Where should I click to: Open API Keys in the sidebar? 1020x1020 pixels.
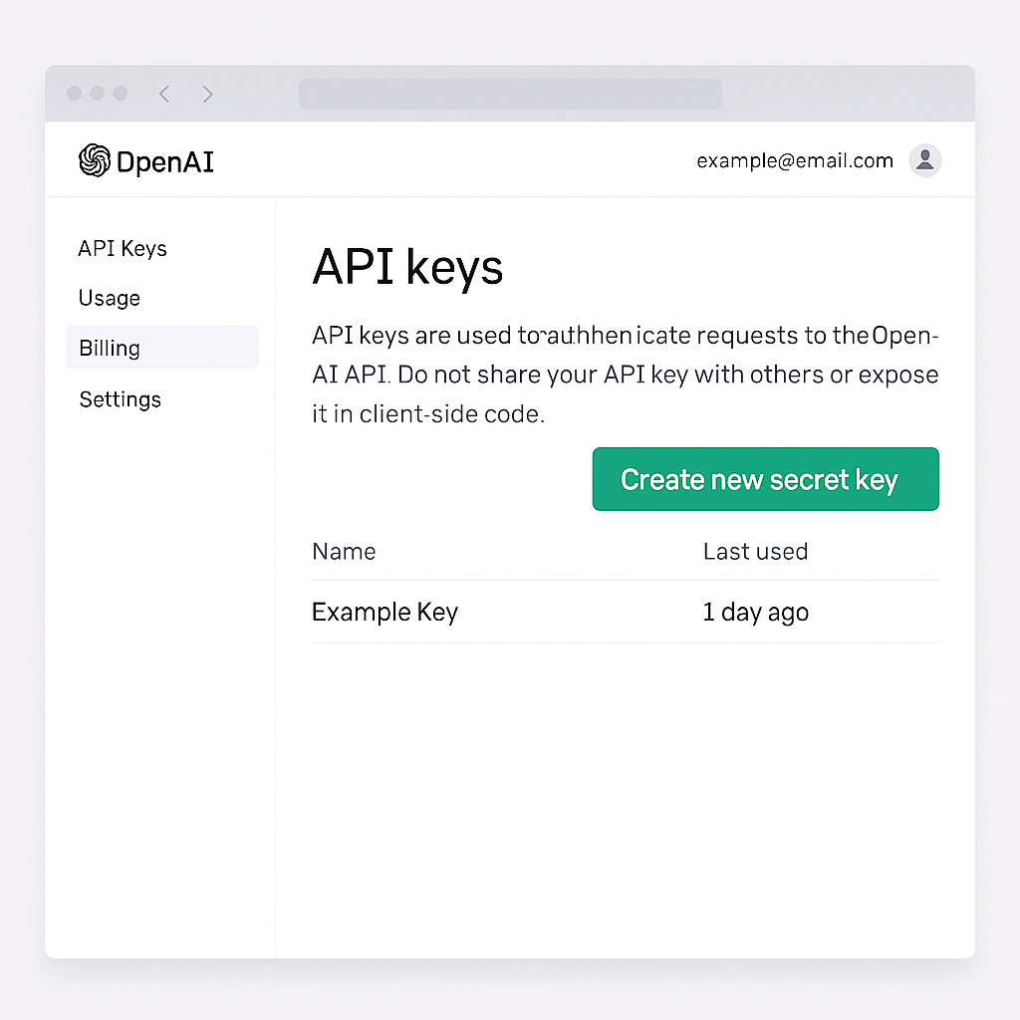click(123, 248)
